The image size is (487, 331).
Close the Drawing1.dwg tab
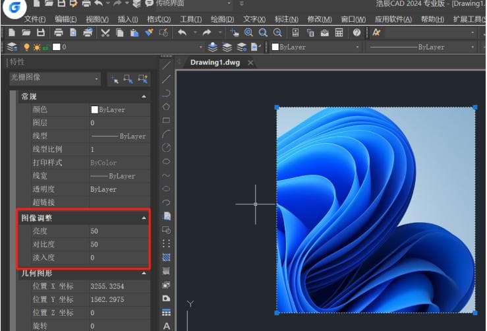pos(250,63)
